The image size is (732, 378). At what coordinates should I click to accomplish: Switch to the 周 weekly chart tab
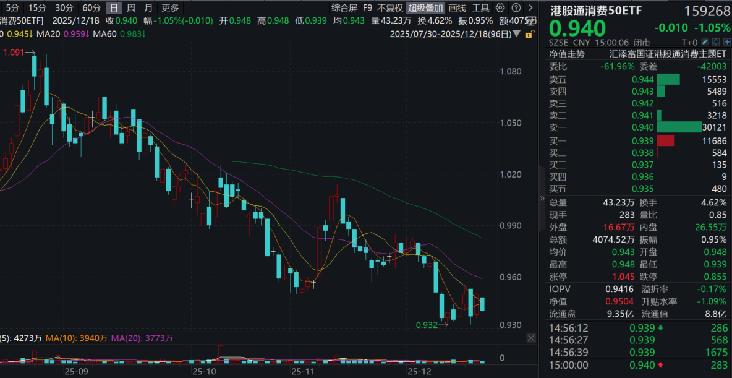pos(132,7)
